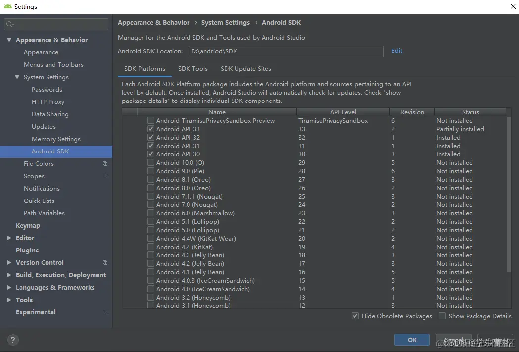
Task: Click the TiramisuPrivacySandbox API level cell
Action: pos(333,120)
